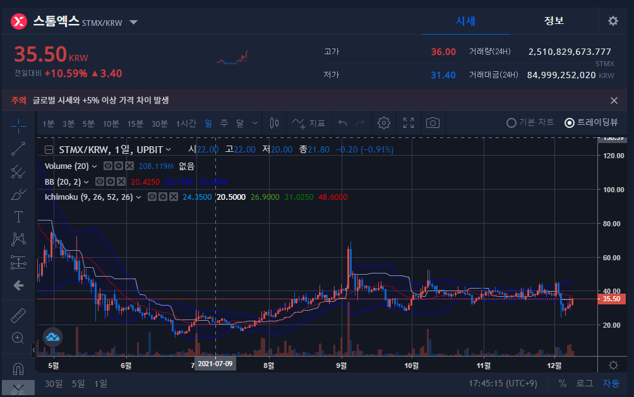Viewport: 634px width, 397px height.
Task: Select the ruler measure tool
Action: click(x=18, y=316)
